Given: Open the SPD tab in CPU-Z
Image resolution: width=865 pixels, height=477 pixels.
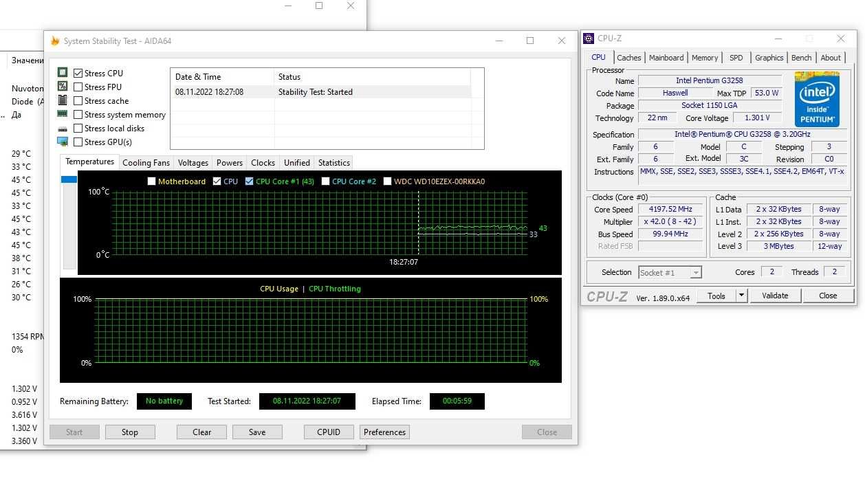Looking at the screenshot, I should click(x=736, y=58).
